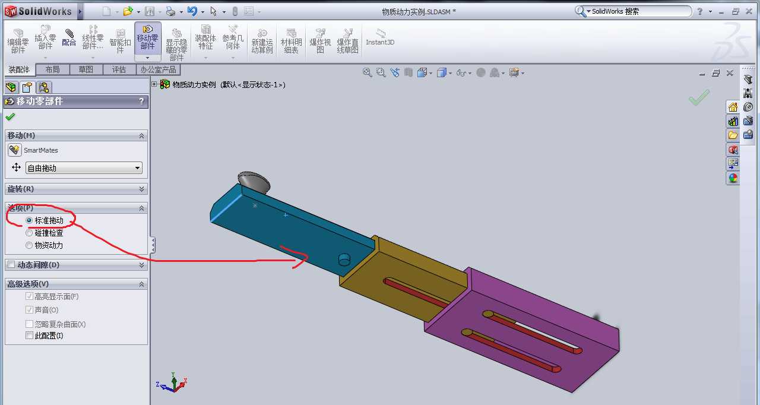The width and height of the screenshot is (760, 405).
Task: Open the ConfigurationManager tab icon
Action: click(45, 87)
